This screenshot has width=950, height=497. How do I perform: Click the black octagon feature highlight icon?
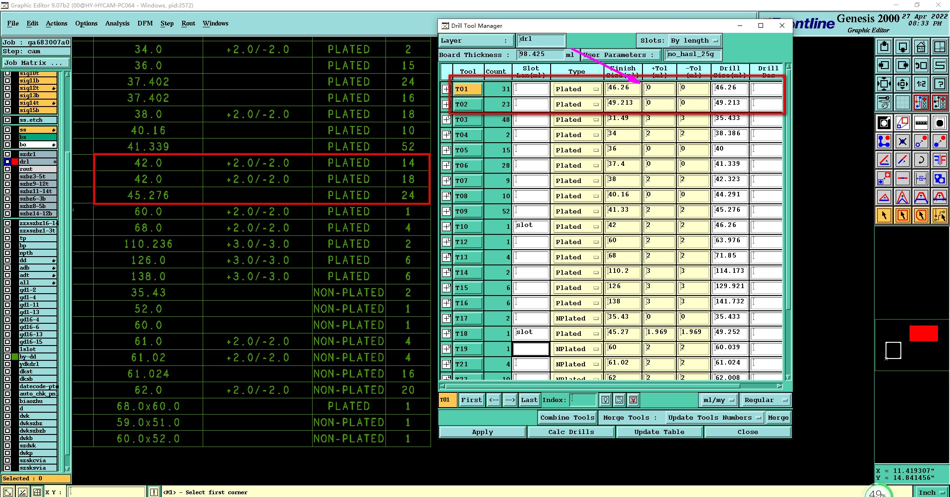(x=939, y=123)
